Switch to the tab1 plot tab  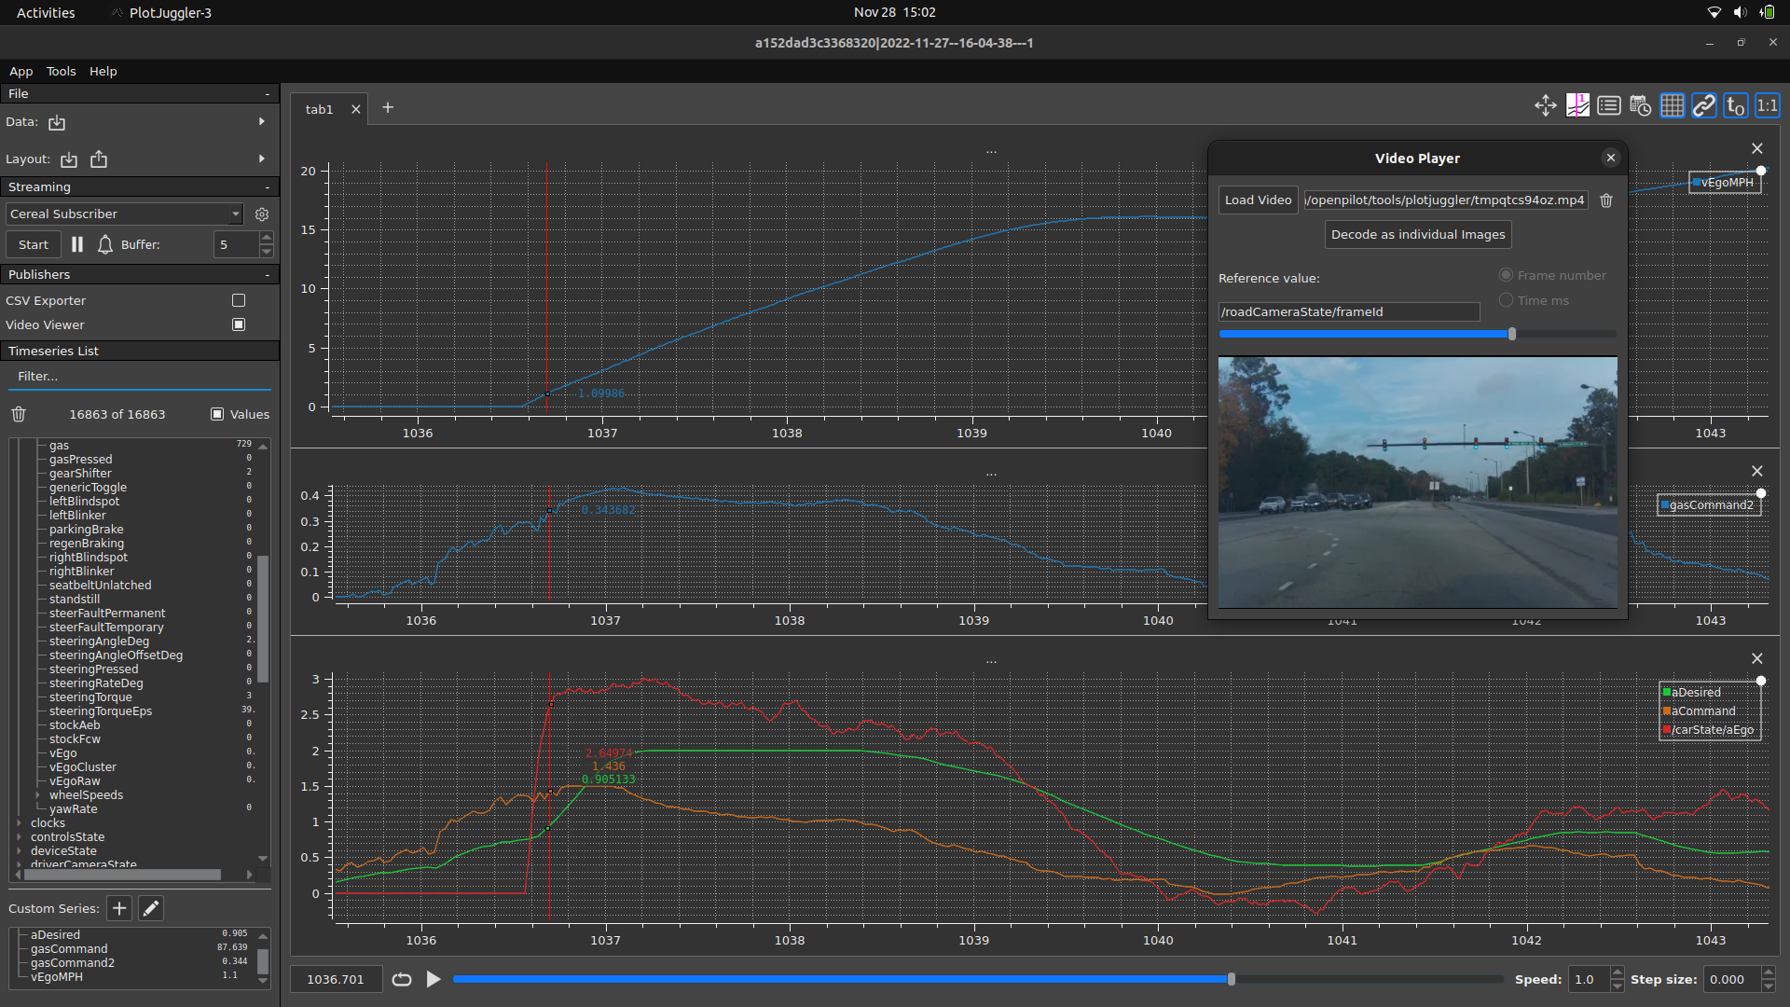point(318,109)
